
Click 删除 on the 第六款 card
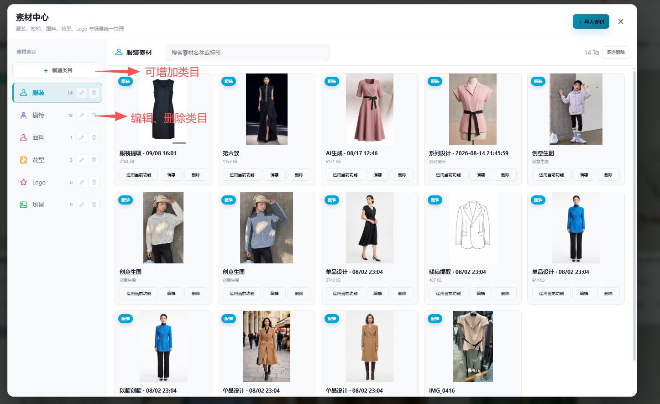299,175
